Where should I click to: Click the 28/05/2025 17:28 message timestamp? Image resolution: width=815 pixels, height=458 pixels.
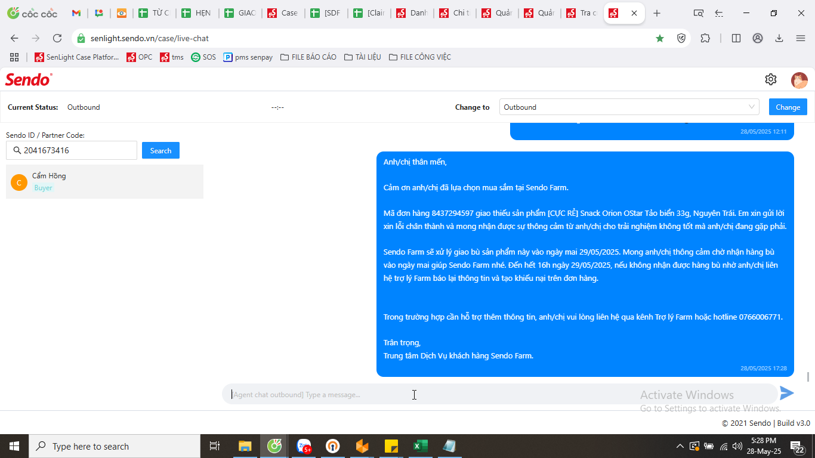[x=764, y=369]
